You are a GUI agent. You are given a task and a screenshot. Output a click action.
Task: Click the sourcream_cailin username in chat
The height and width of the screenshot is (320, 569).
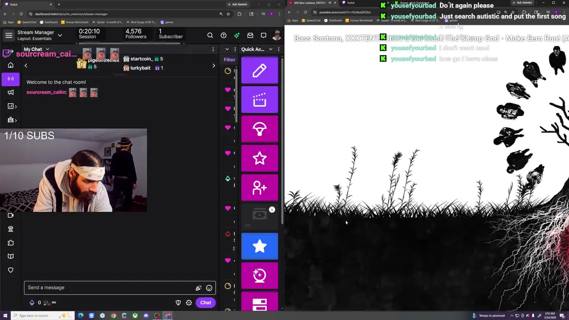pyautogui.click(x=46, y=92)
